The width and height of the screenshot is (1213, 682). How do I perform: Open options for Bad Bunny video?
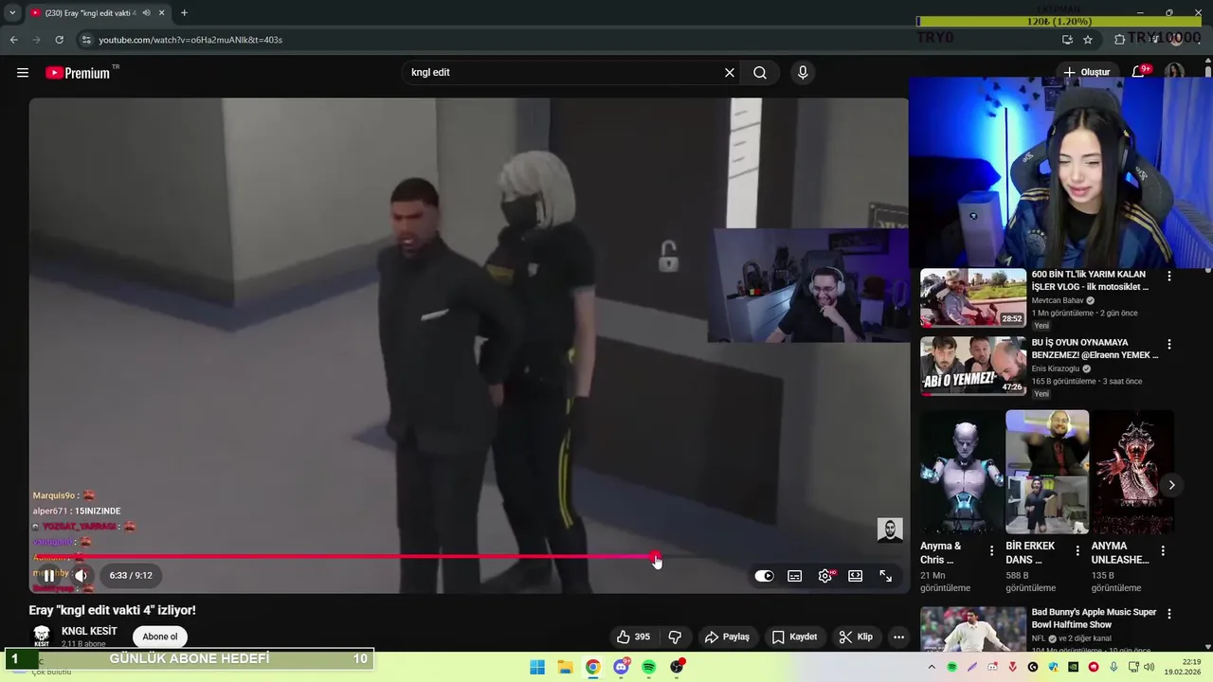tap(1169, 615)
